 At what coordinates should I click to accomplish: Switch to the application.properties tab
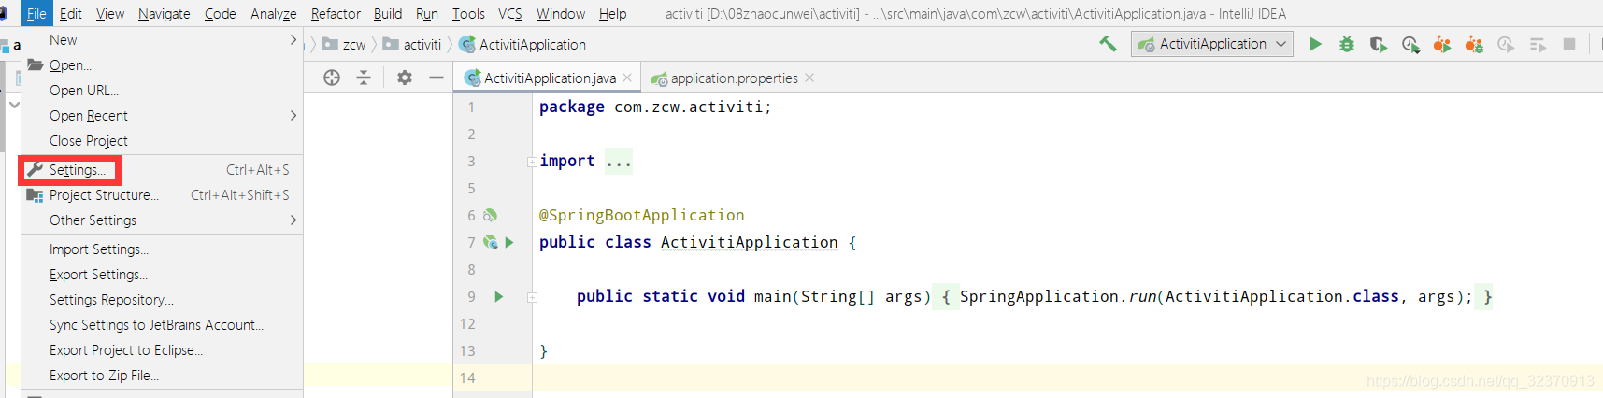[733, 78]
